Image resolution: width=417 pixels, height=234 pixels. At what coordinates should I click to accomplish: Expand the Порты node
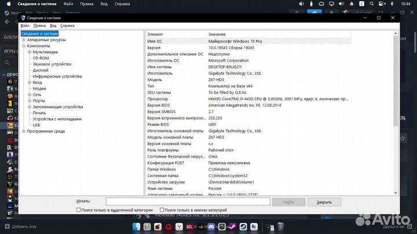pyautogui.click(x=30, y=101)
